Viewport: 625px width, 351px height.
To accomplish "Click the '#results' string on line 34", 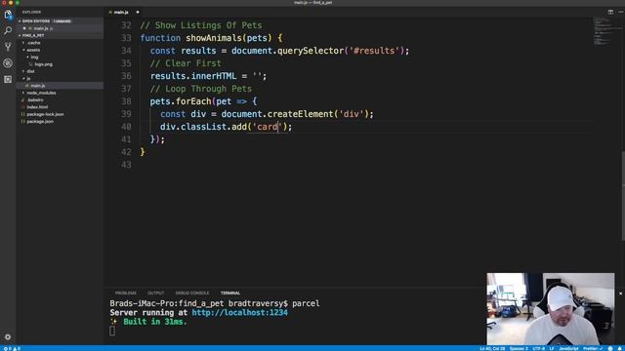I will (374, 51).
